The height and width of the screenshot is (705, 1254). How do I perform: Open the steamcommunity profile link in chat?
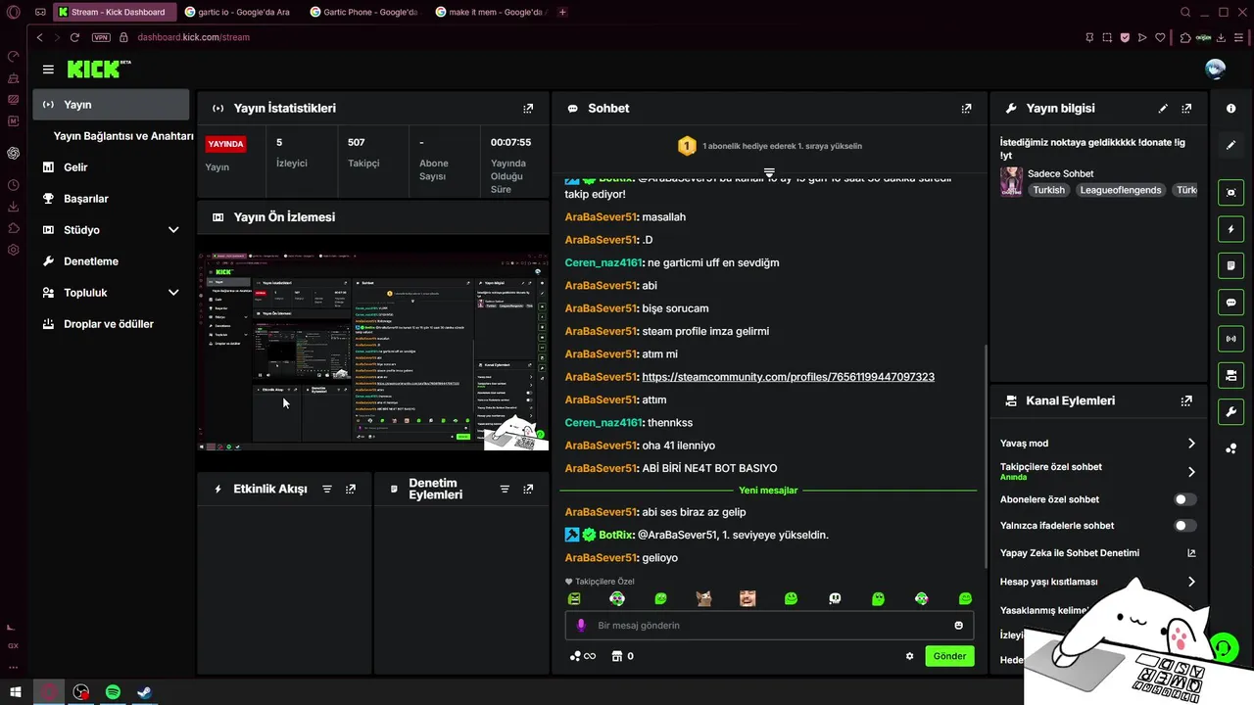[788, 377]
